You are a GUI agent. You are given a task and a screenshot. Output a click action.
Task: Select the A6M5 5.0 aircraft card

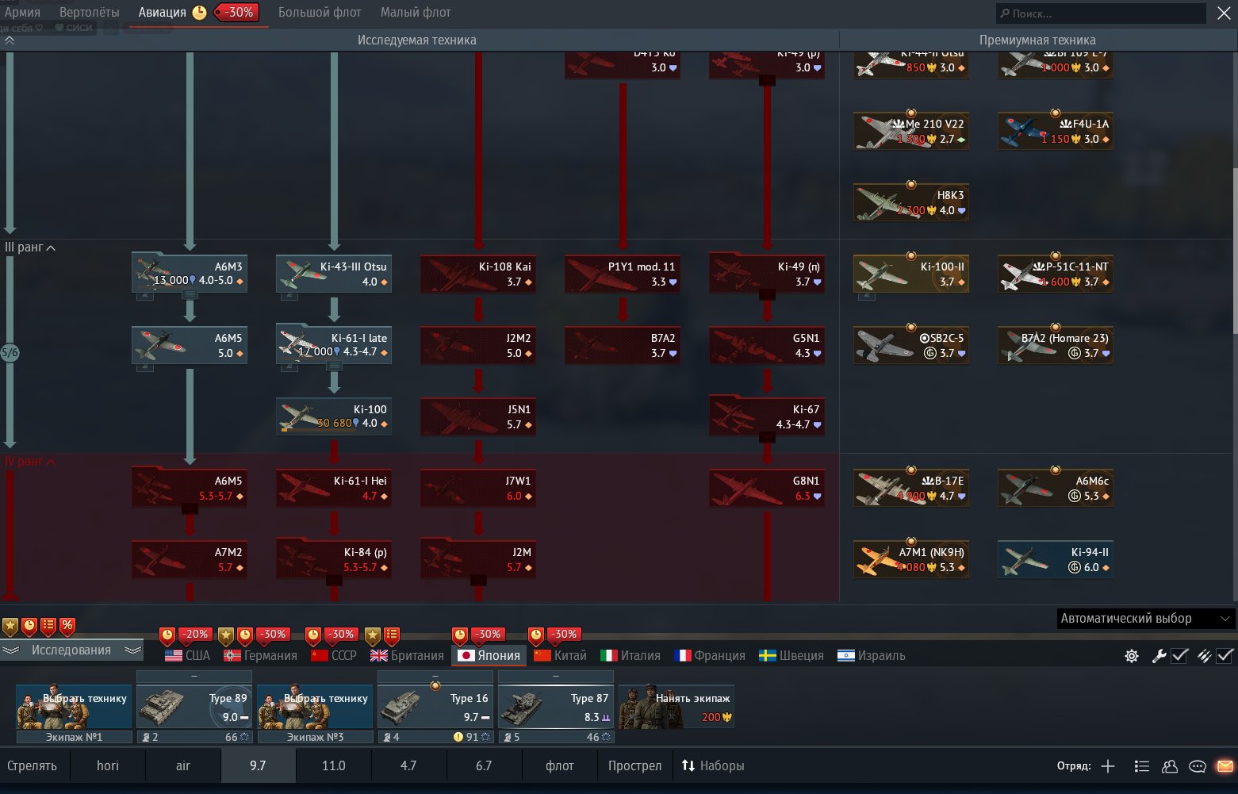click(190, 345)
